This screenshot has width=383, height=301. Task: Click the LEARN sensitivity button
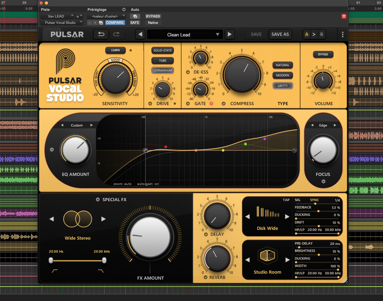coord(115,50)
